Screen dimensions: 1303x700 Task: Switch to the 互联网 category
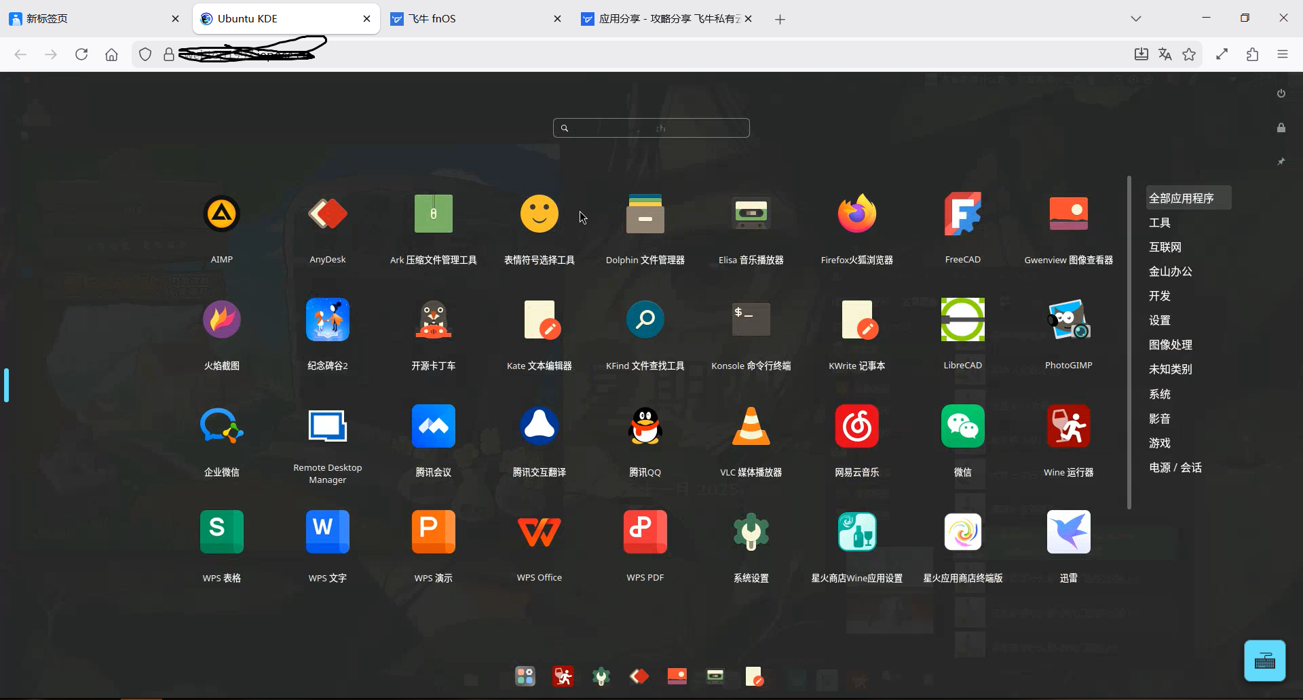(1165, 247)
